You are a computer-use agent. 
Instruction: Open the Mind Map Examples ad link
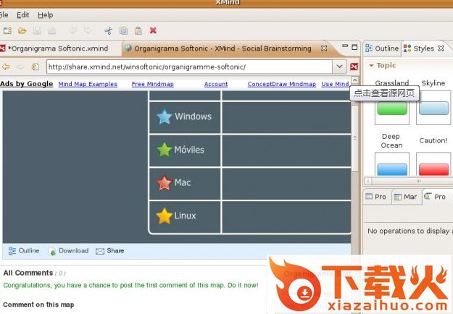click(x=88, y=84)
